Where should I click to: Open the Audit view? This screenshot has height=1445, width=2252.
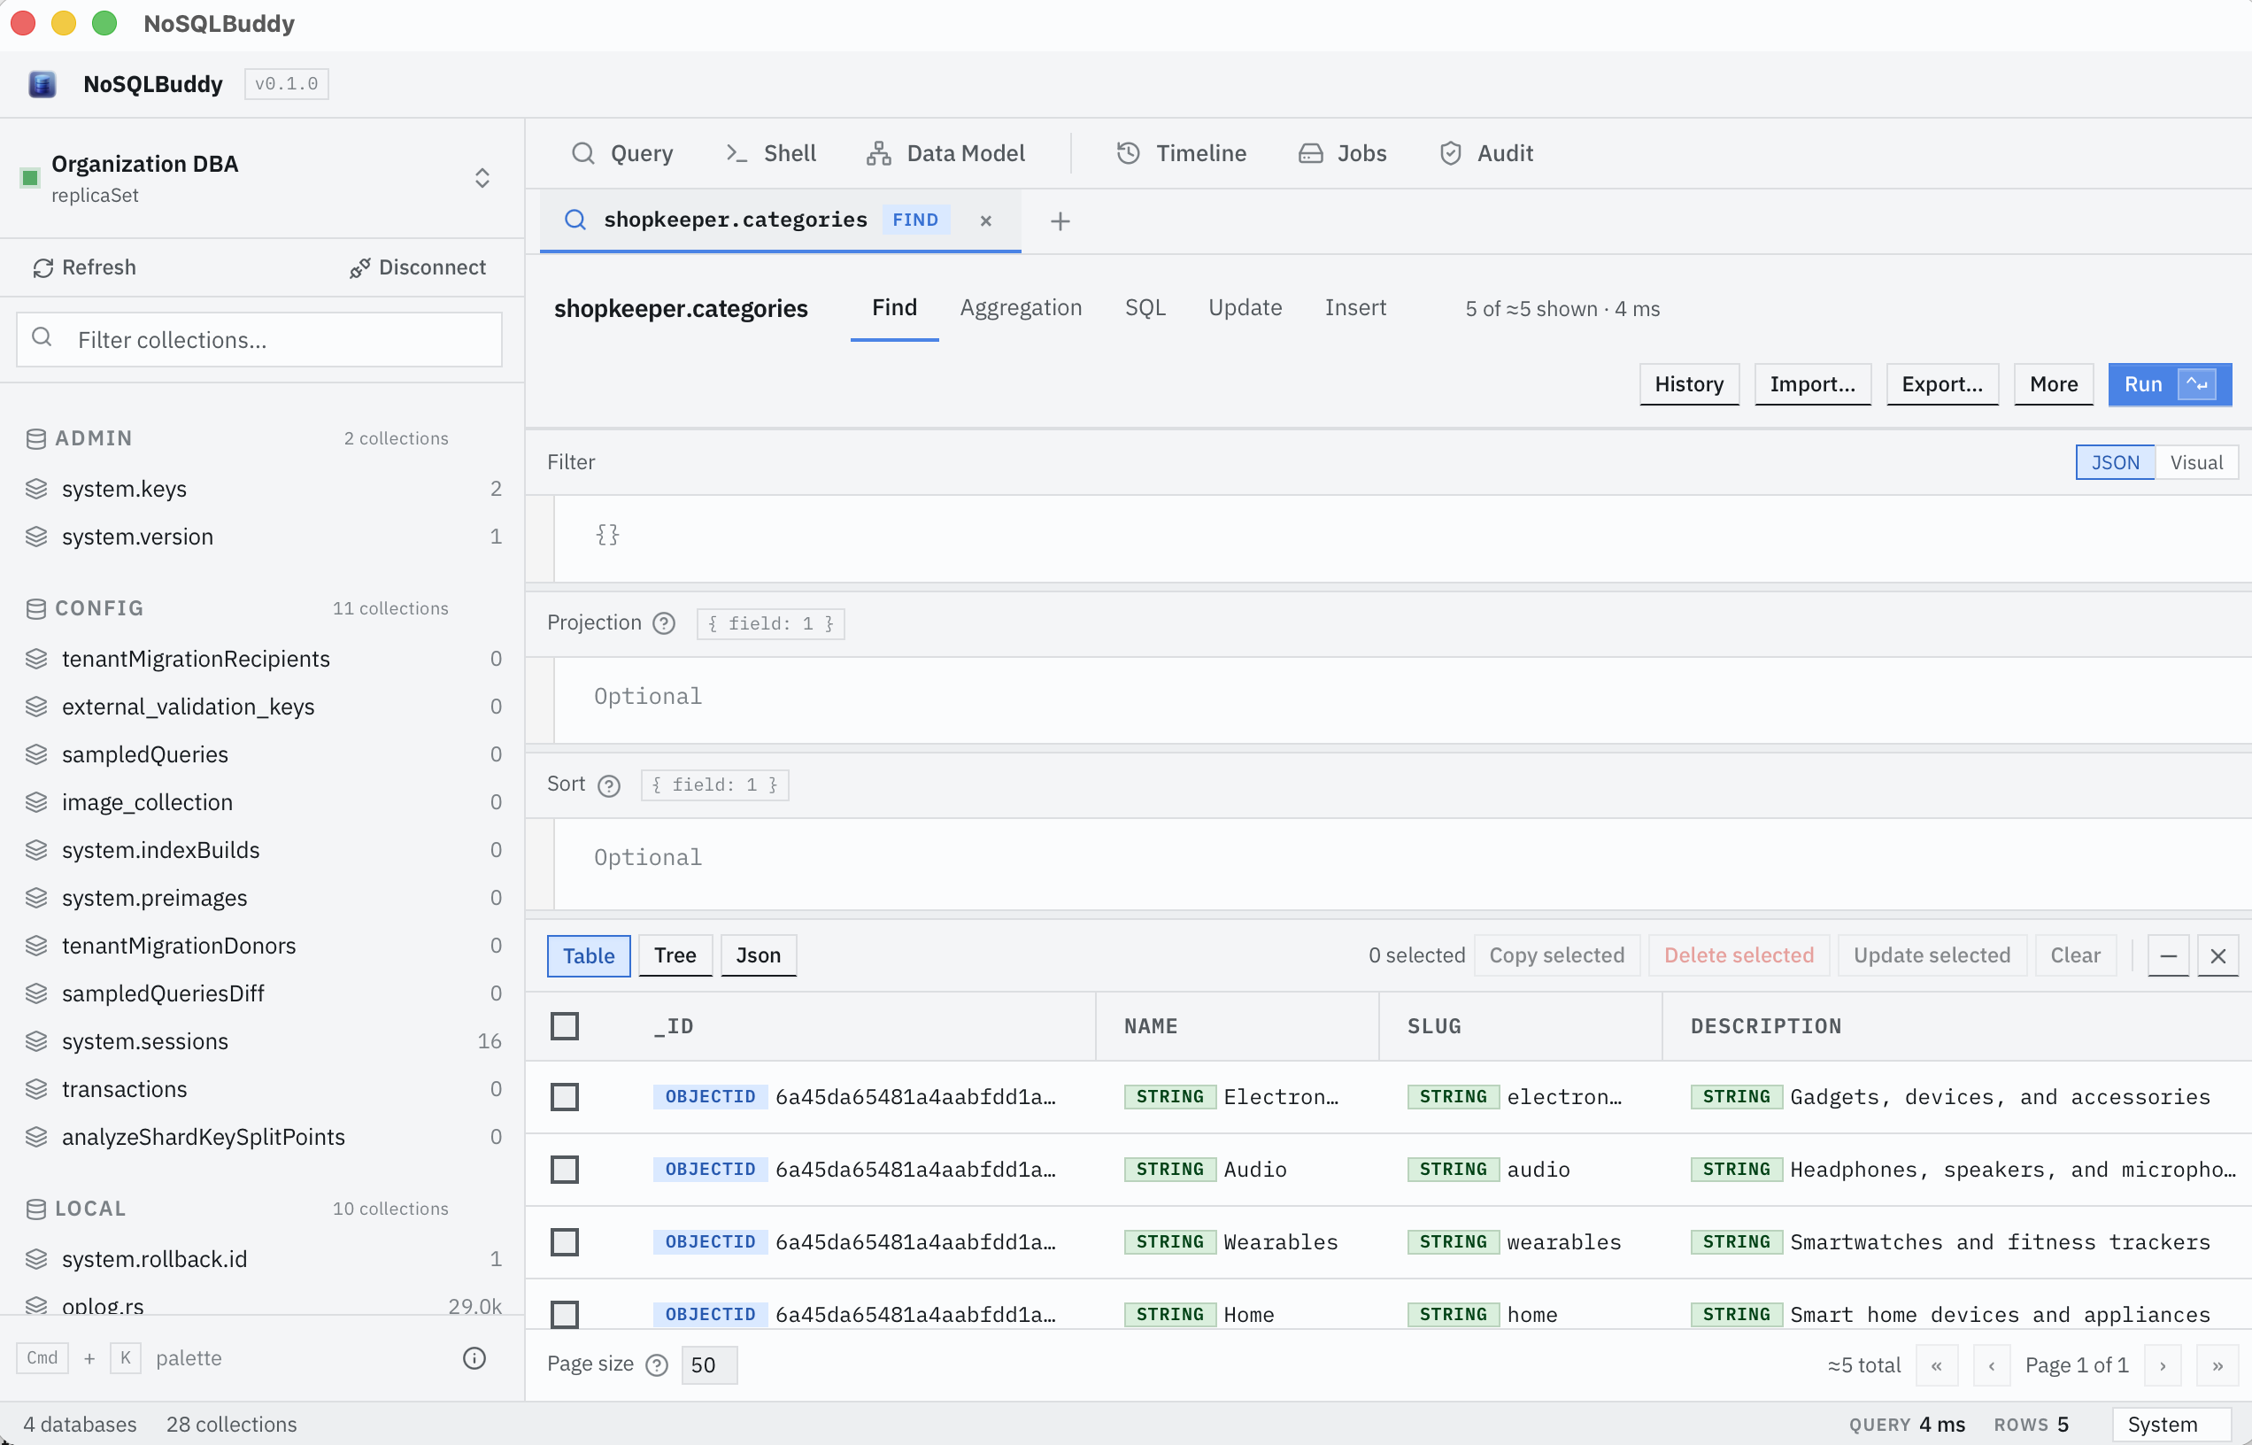1486,153
